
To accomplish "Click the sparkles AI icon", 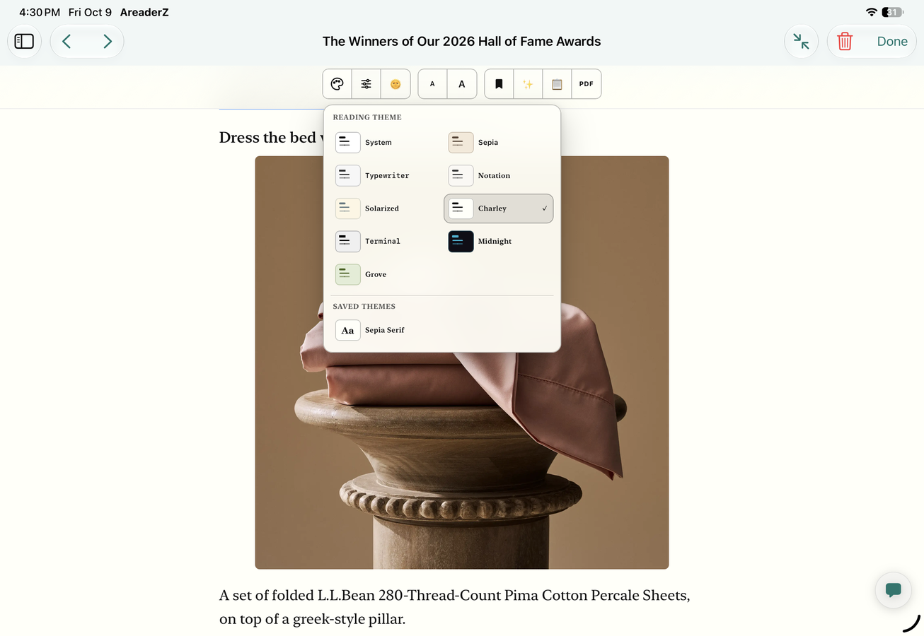I will (528, 84).
